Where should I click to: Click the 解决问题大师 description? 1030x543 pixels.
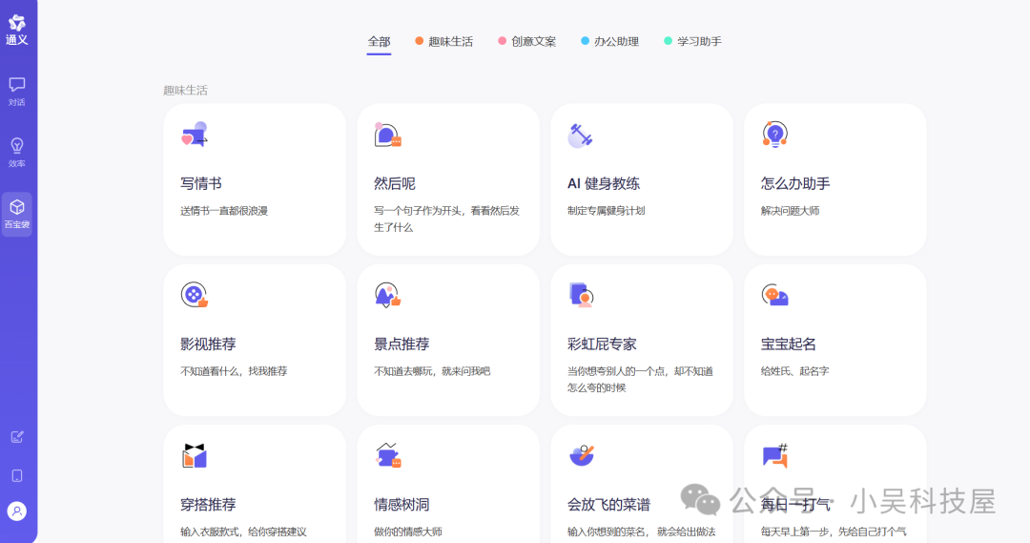coord(791,211)
